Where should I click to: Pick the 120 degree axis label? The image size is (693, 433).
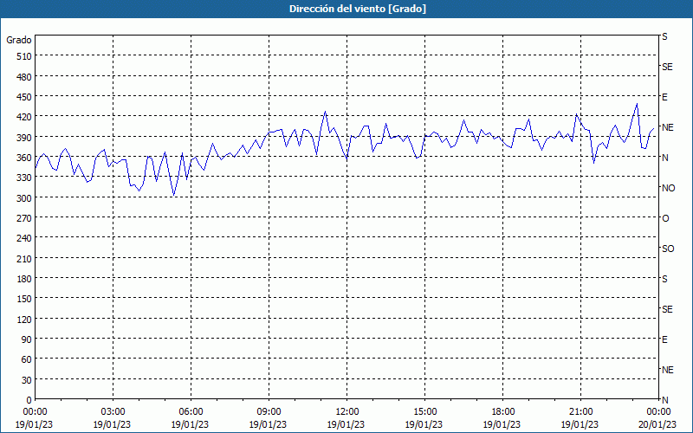tap(25, 320)
